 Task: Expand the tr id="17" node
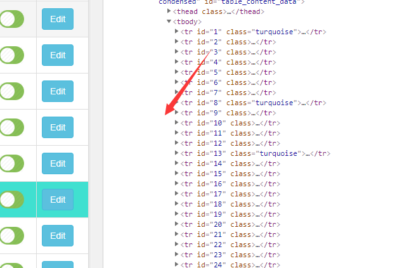(x=176, y=193)
